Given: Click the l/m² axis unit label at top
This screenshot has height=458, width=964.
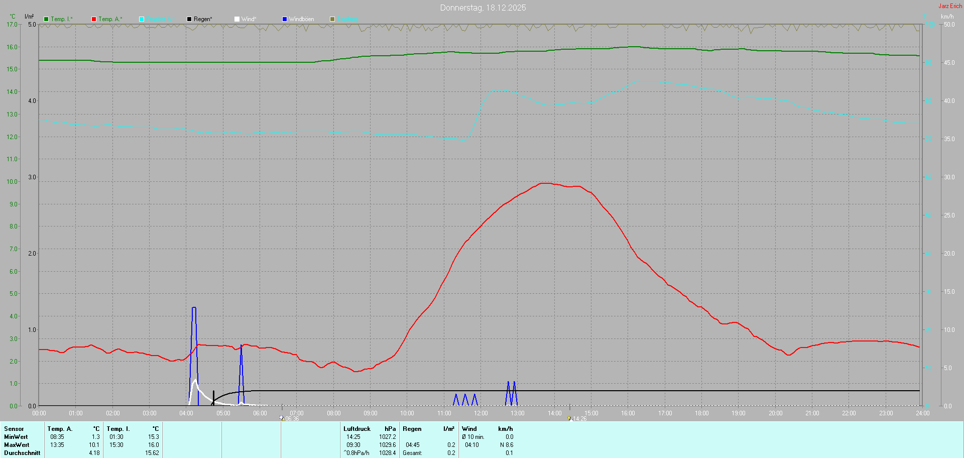Looking at the screenshot, I should tap(29, 17).
